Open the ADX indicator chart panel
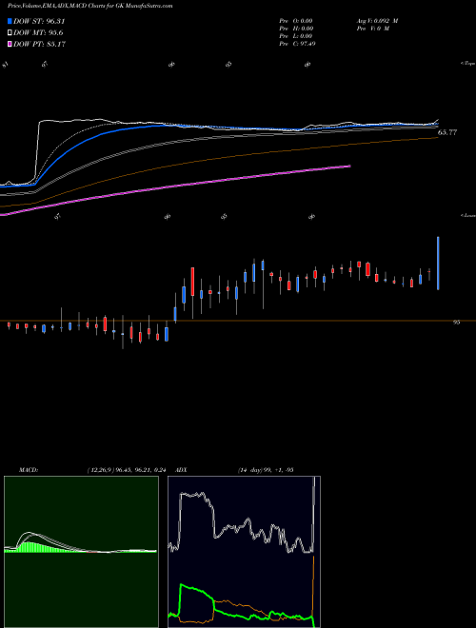The image size is (476, 628). click(x=244, y=552)
